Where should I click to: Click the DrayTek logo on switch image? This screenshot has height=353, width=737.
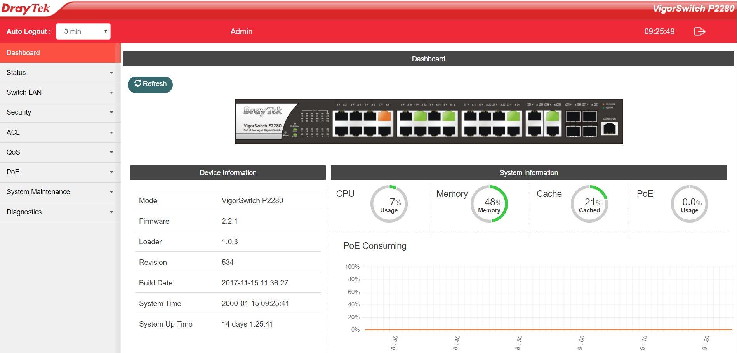tap(263, 111)
